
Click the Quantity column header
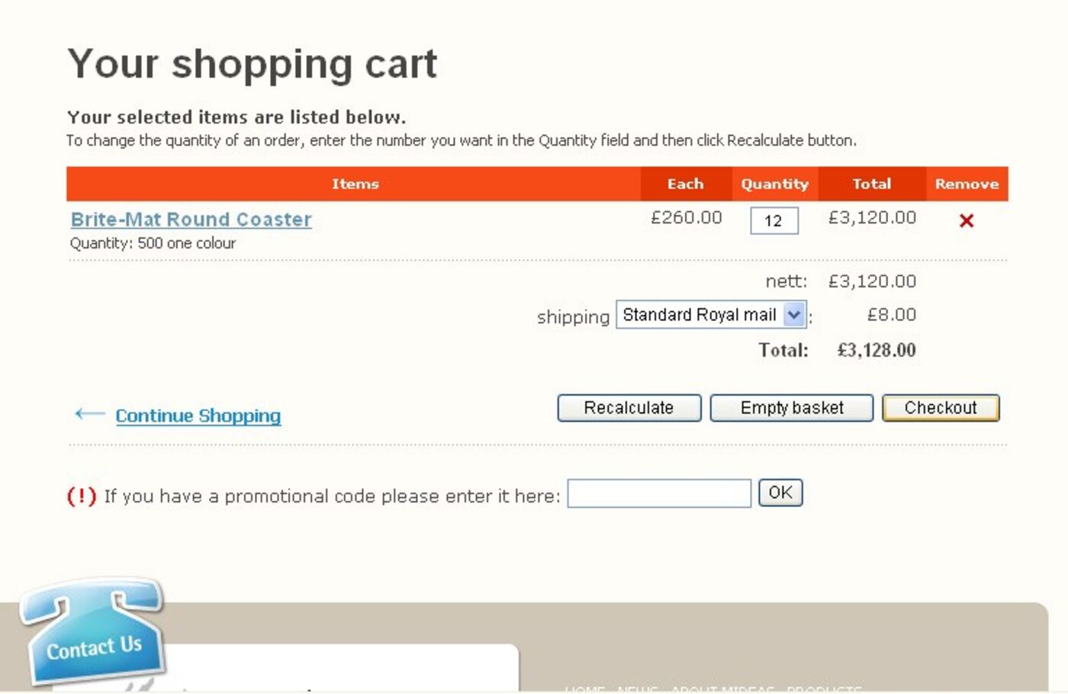(x=774, y=184)
